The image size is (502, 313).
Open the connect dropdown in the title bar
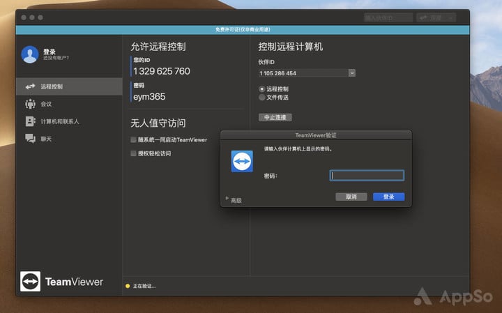tap(450, 17)
